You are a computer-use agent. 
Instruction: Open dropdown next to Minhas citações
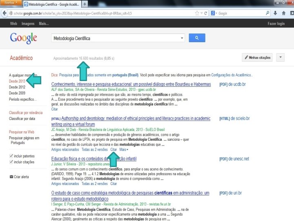pos(280,57)
